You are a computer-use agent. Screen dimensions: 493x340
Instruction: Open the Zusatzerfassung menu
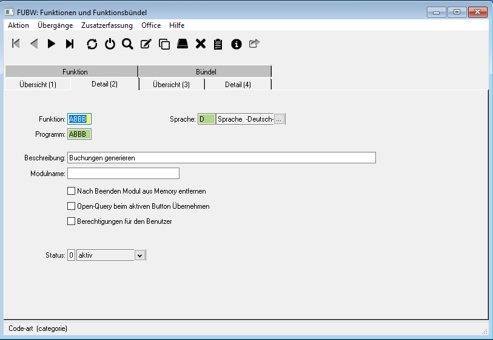click(107, 25)
